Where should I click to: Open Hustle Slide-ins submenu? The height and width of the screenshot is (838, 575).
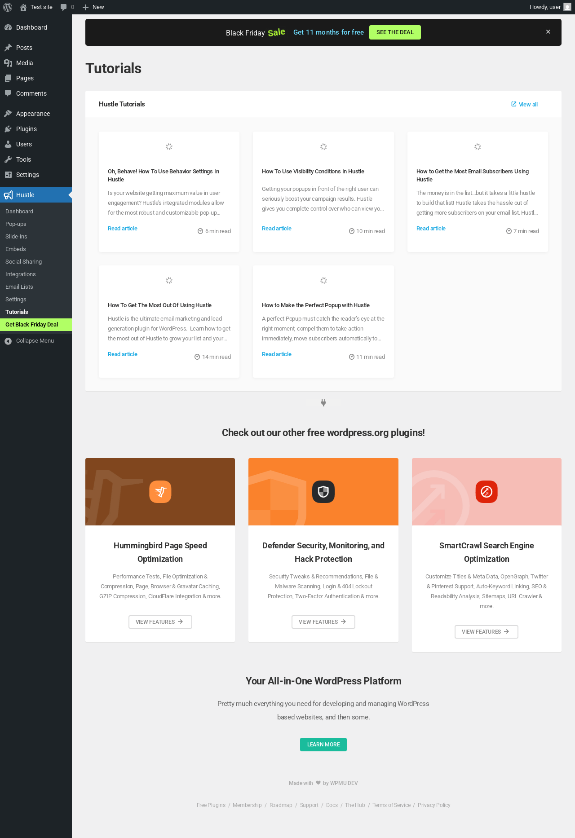pos(36,237)
